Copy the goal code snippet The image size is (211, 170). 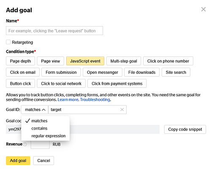pos(185,129)
